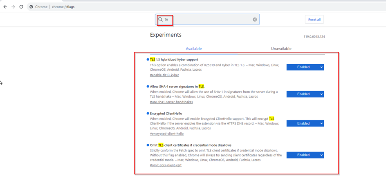Open Enabled dropdown for TLS 1.3 Kyber support
The height and width of the screenshot is (194, 386).
pos(305,67)
